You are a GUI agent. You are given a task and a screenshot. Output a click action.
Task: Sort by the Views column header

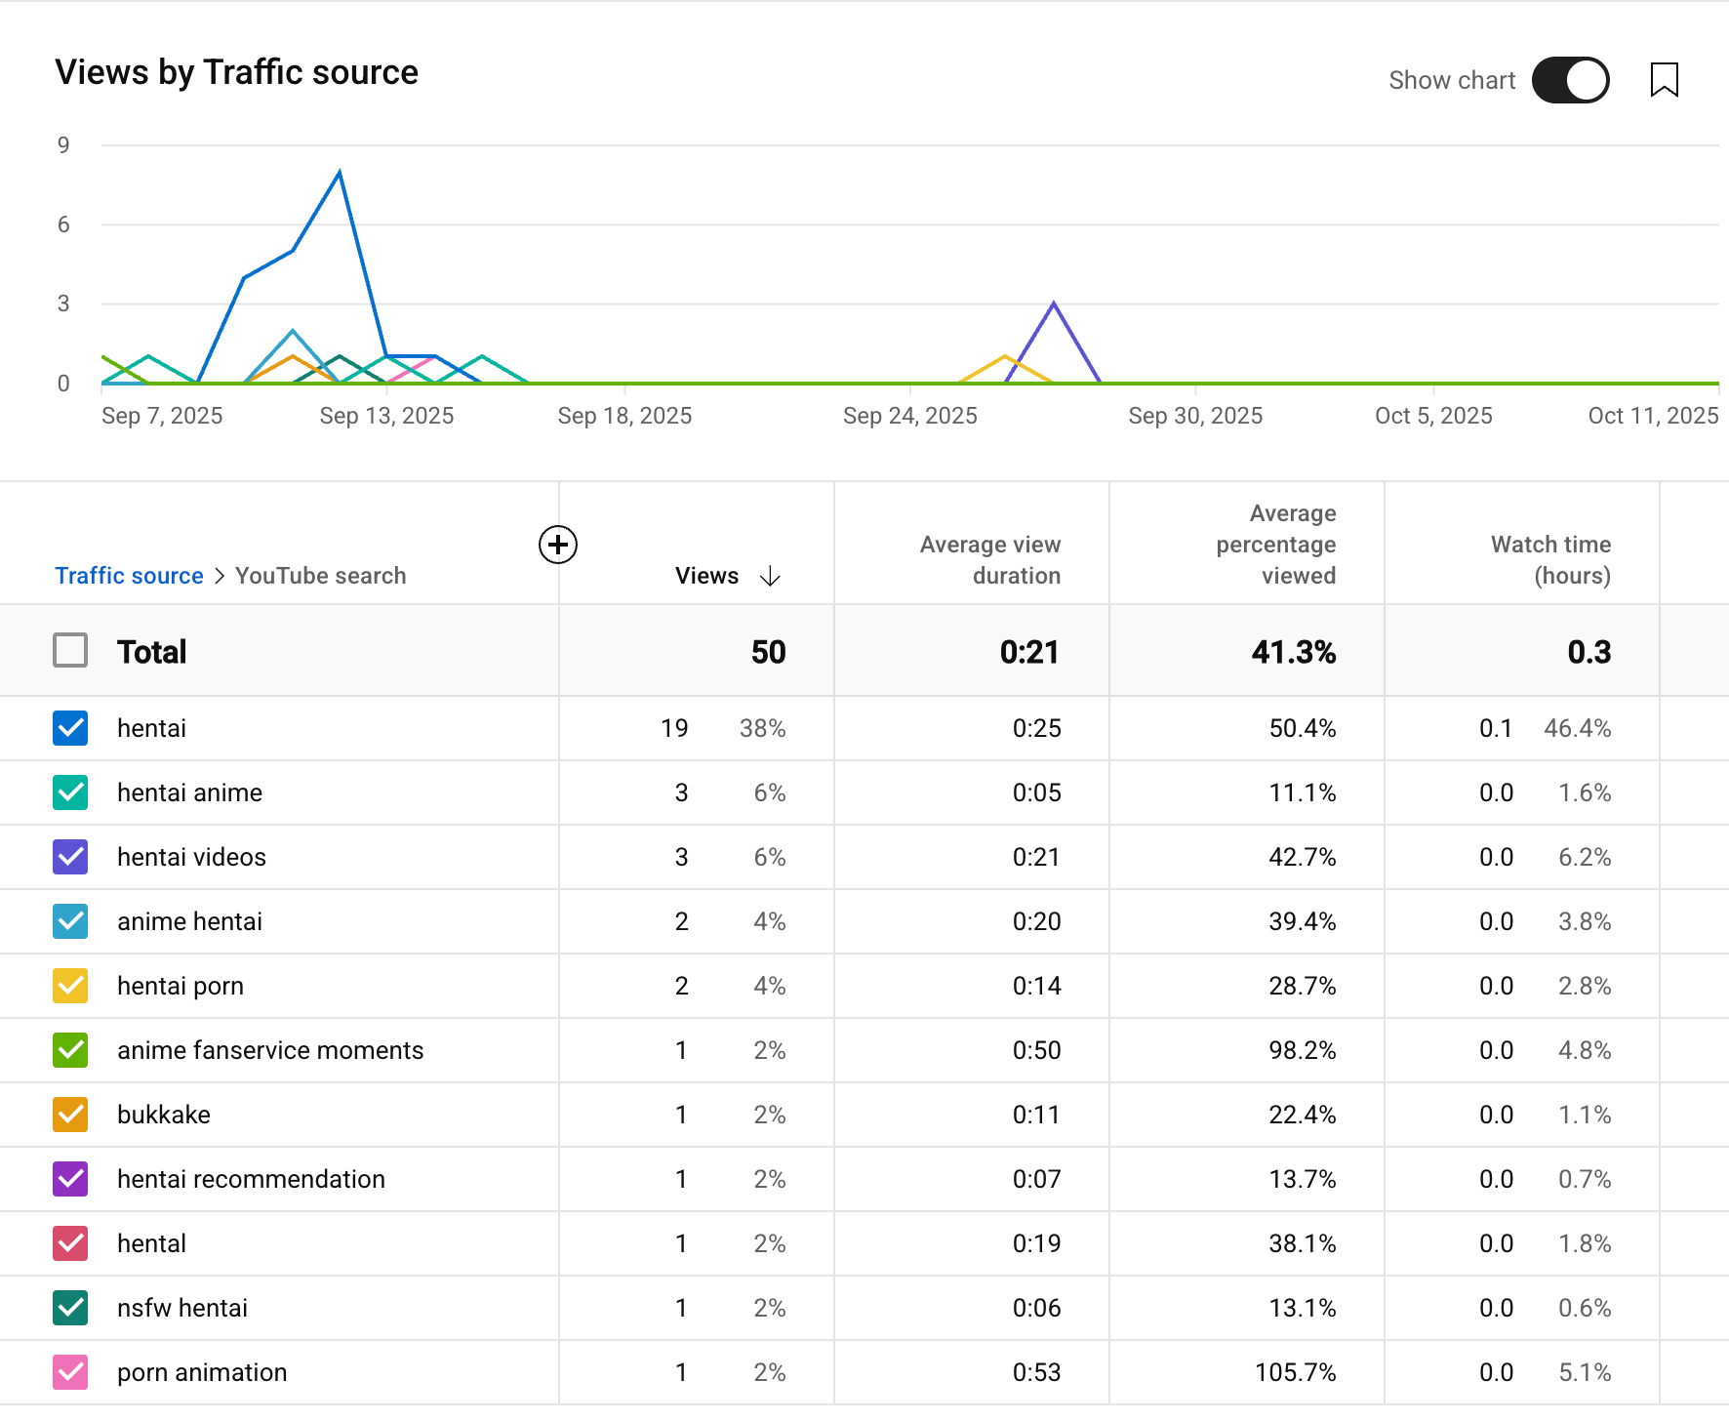706,576
